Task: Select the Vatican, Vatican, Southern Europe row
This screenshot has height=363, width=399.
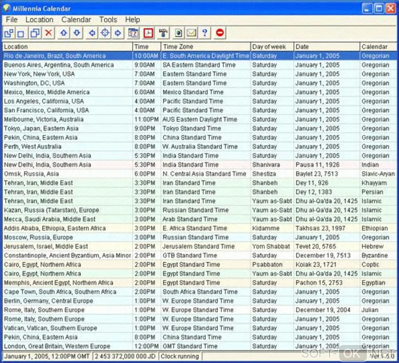Action: 199,328
